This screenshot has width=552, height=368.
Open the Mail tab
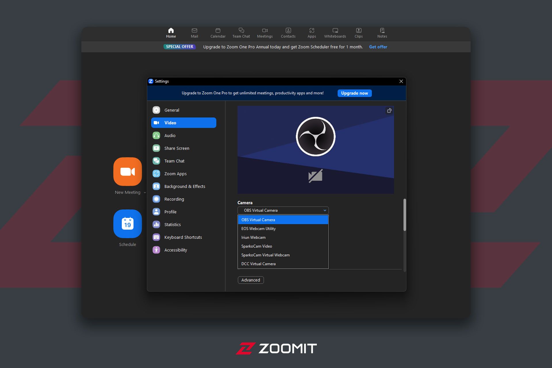click(194, 33)
